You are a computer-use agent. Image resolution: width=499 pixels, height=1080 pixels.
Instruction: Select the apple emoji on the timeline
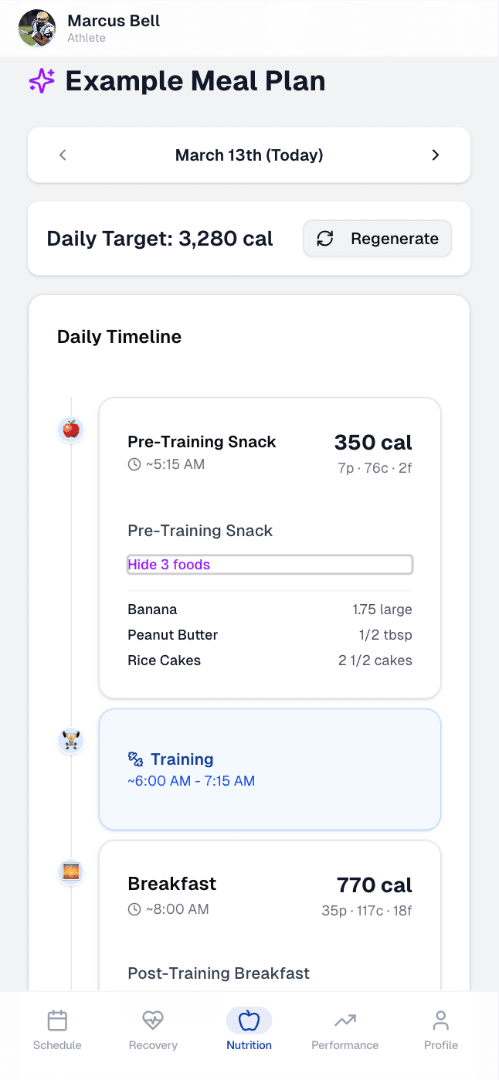point(70,430)
